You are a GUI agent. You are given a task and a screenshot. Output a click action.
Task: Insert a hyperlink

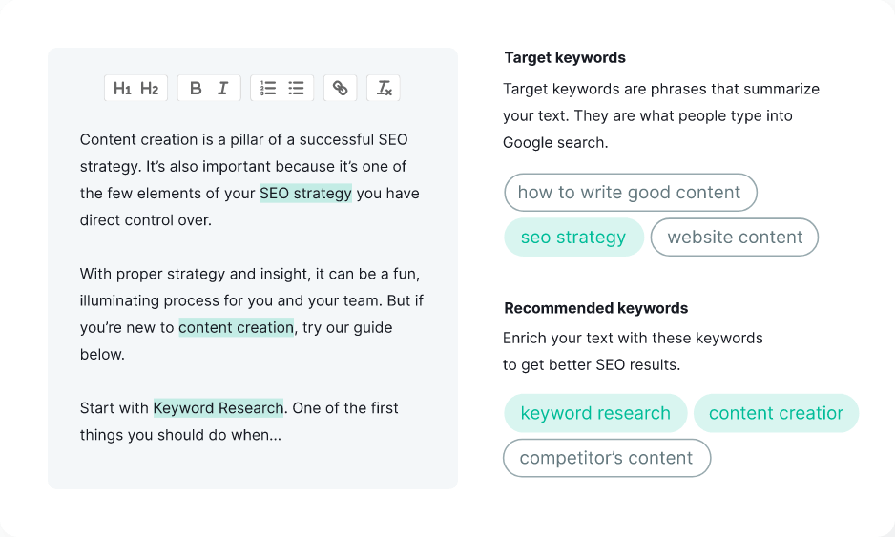pyautogui.click(x=340, y=89)
